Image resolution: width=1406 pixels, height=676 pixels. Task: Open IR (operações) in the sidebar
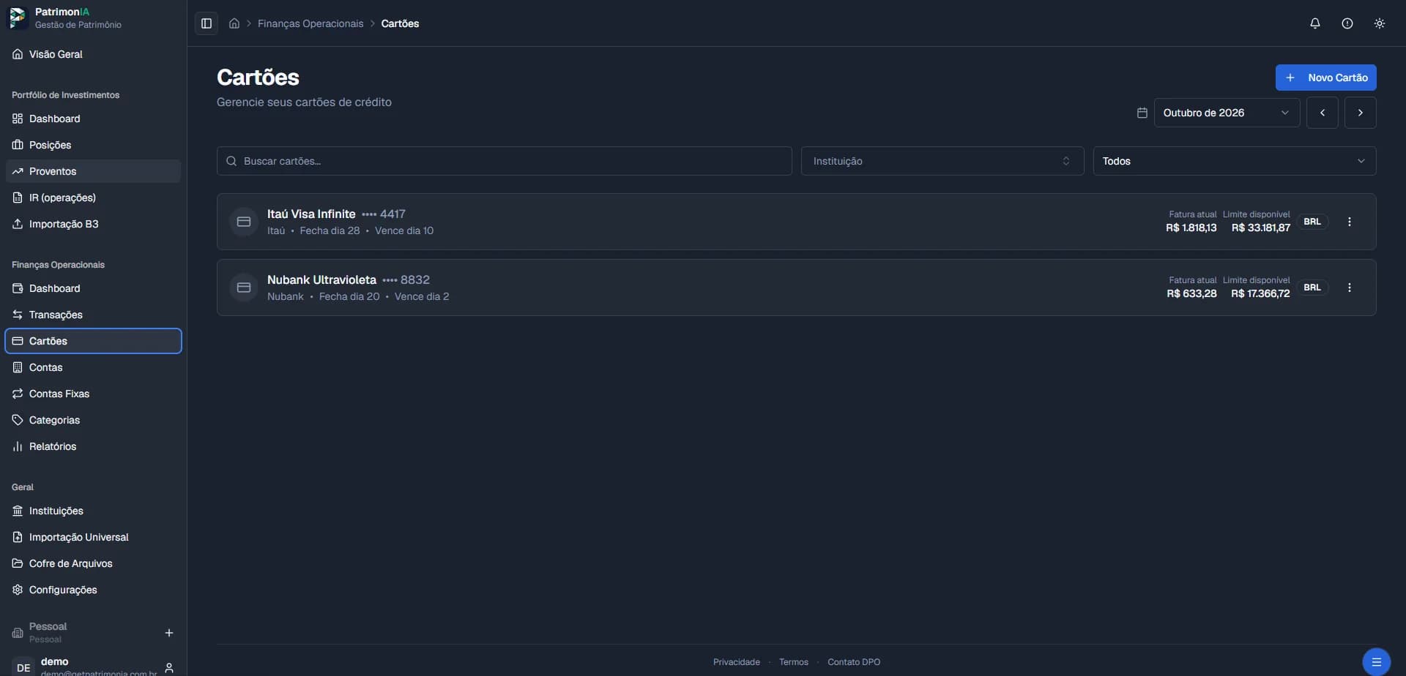pos(93,198)
